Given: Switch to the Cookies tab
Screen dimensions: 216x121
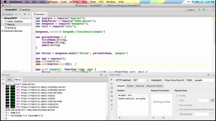Looking at the screenshot, I should pyautogui.click(x=130, y=86).
